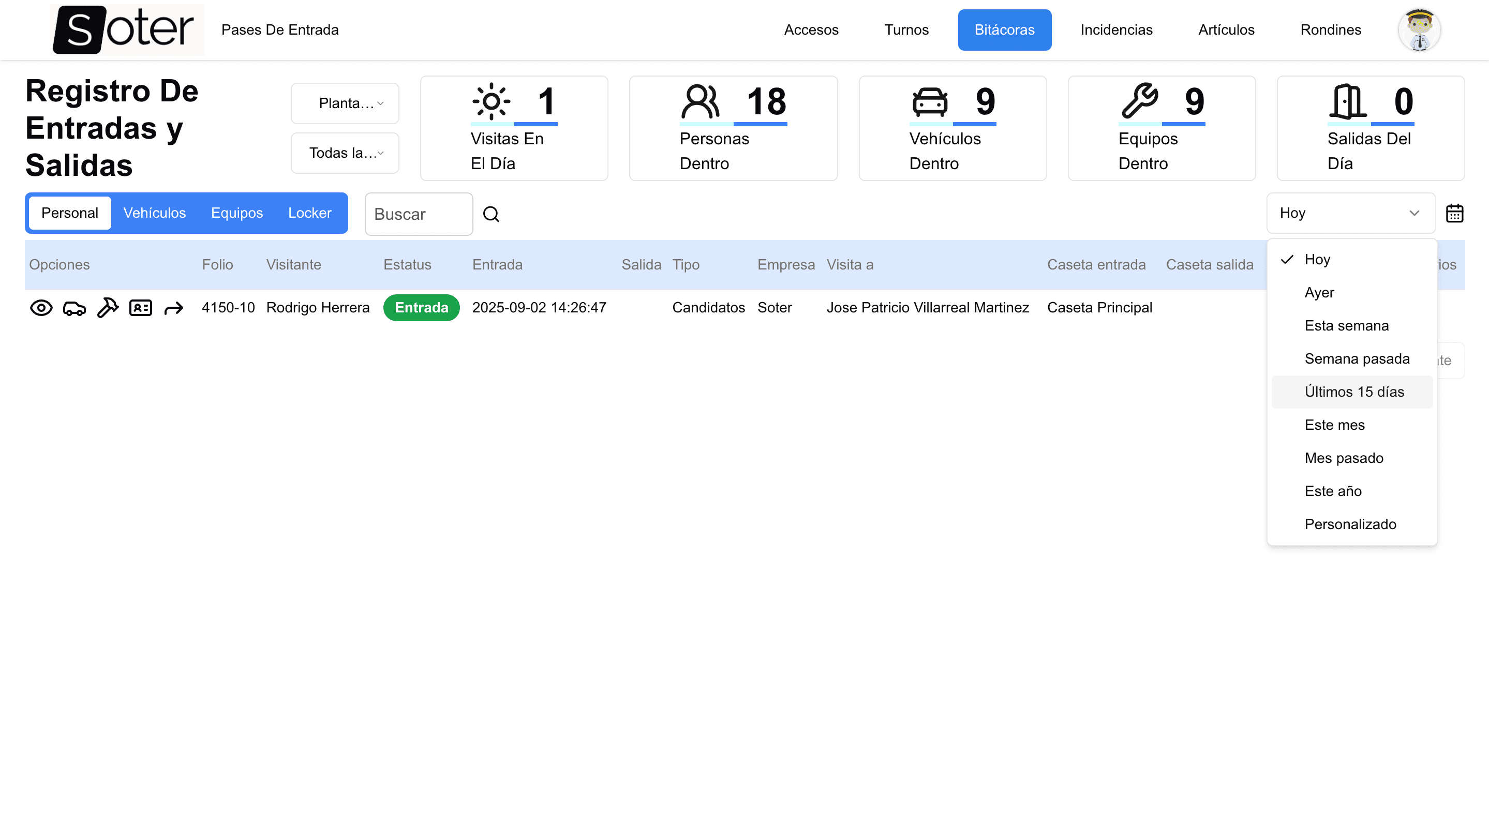Open the Todas la... dropdown
Screen dimensions: 1489x840
pos(345,153)
